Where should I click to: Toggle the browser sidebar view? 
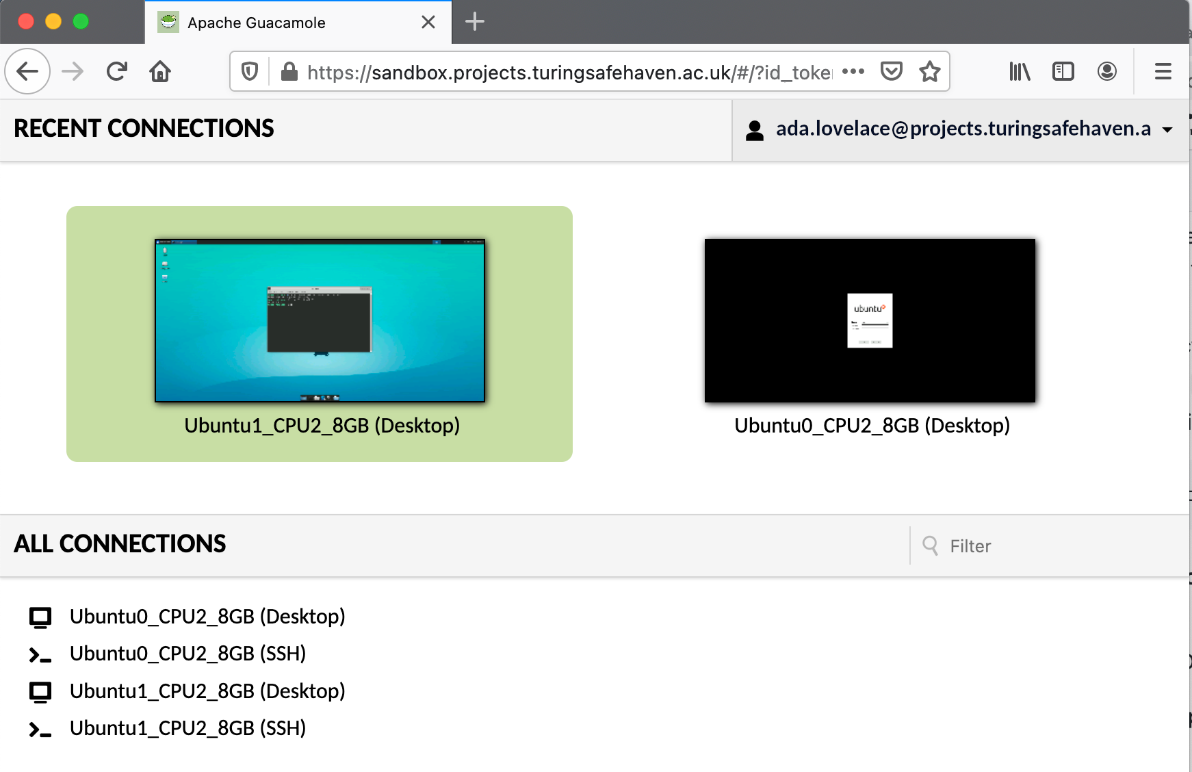1063,71
